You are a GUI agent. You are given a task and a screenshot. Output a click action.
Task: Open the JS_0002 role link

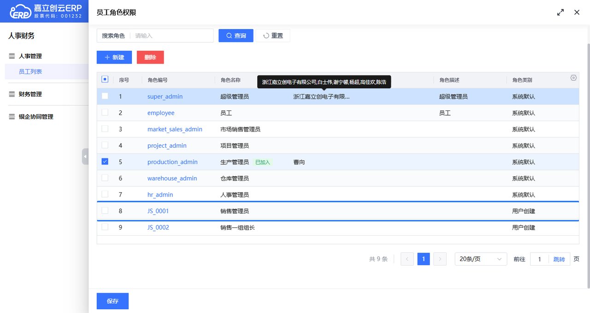click(158, 227)
